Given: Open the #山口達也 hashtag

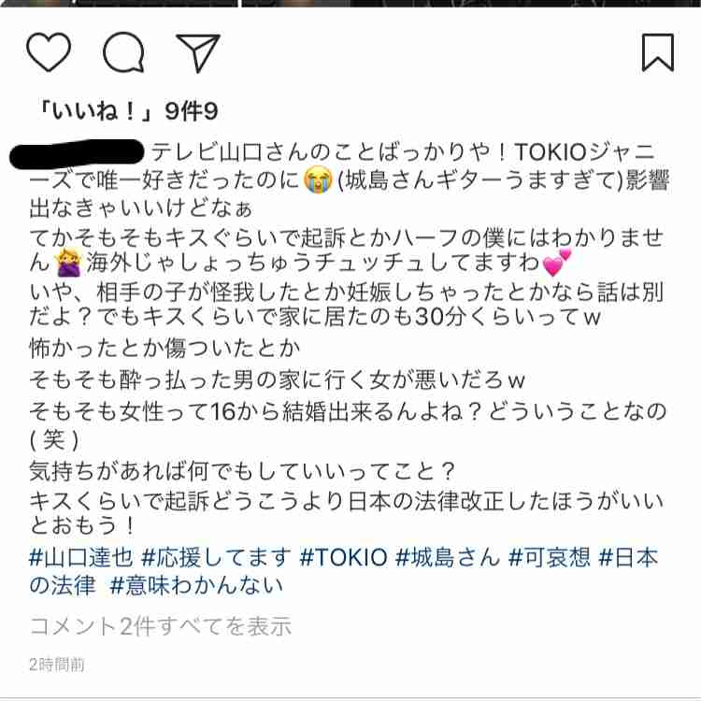Looking at the screenshot, I should pyautogui.click(x=81, y=557).
